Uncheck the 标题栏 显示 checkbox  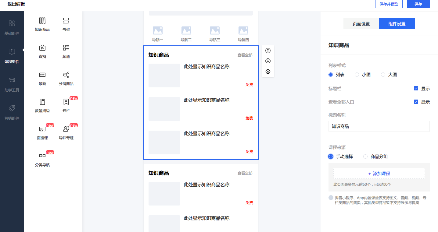click(x=416, y=89)
